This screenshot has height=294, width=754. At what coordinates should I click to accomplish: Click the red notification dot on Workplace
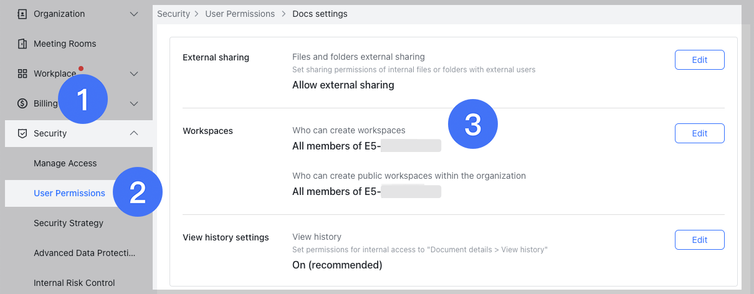click(x=81, y=68)
